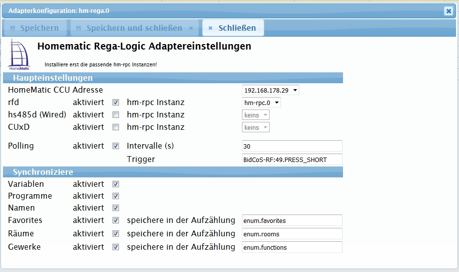Viewport: 459px width, 272px height.
Task: Click Speichern und schließen button
Action: [x=134, y=28]
